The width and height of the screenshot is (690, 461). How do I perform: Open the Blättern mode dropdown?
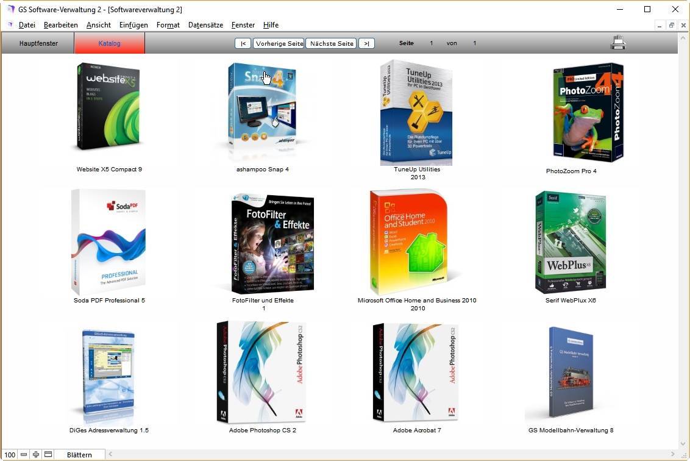(x=79, y=454)
